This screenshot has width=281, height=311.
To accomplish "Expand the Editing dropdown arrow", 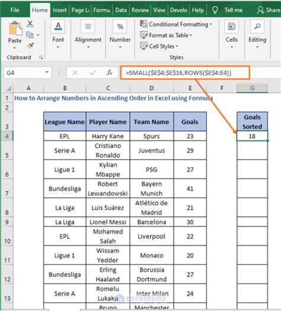I will (257, 47).
